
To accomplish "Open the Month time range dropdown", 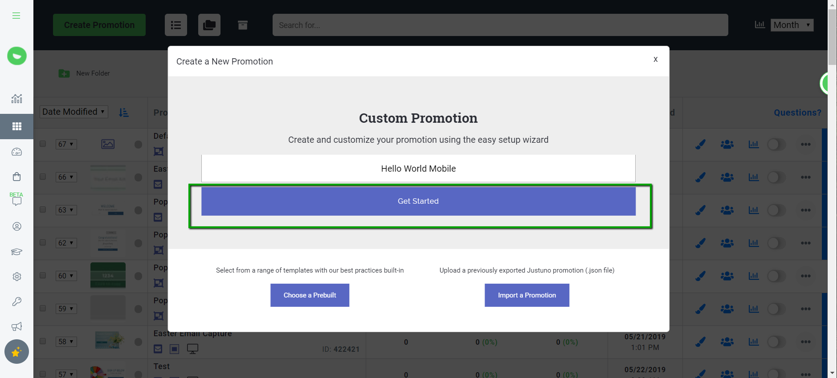I will click(x=792, y=25).
